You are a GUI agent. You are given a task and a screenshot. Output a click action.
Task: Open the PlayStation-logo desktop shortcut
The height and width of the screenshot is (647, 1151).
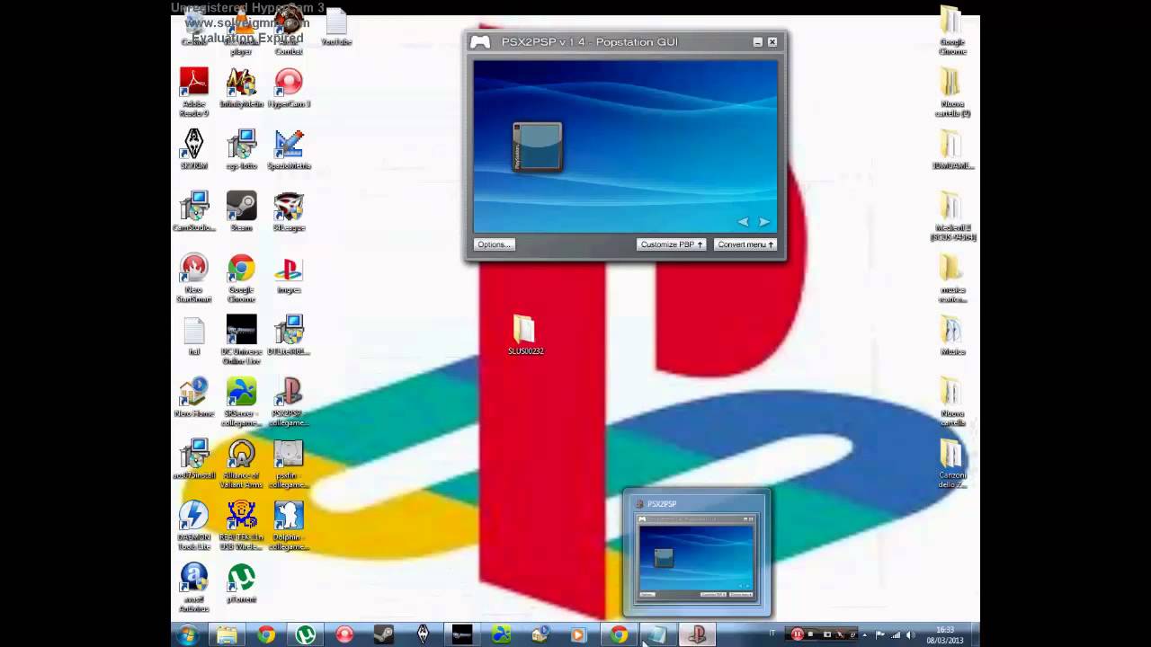pos(289,274)
